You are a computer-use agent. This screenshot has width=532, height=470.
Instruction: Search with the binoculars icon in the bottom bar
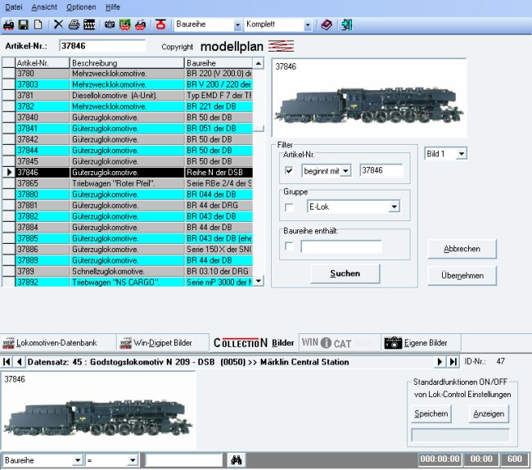[237, 460]
